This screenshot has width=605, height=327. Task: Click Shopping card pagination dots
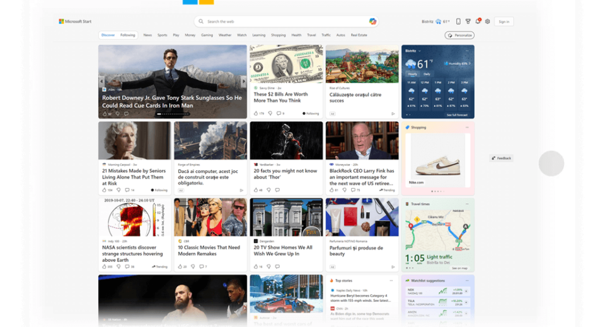pos(437,191)
